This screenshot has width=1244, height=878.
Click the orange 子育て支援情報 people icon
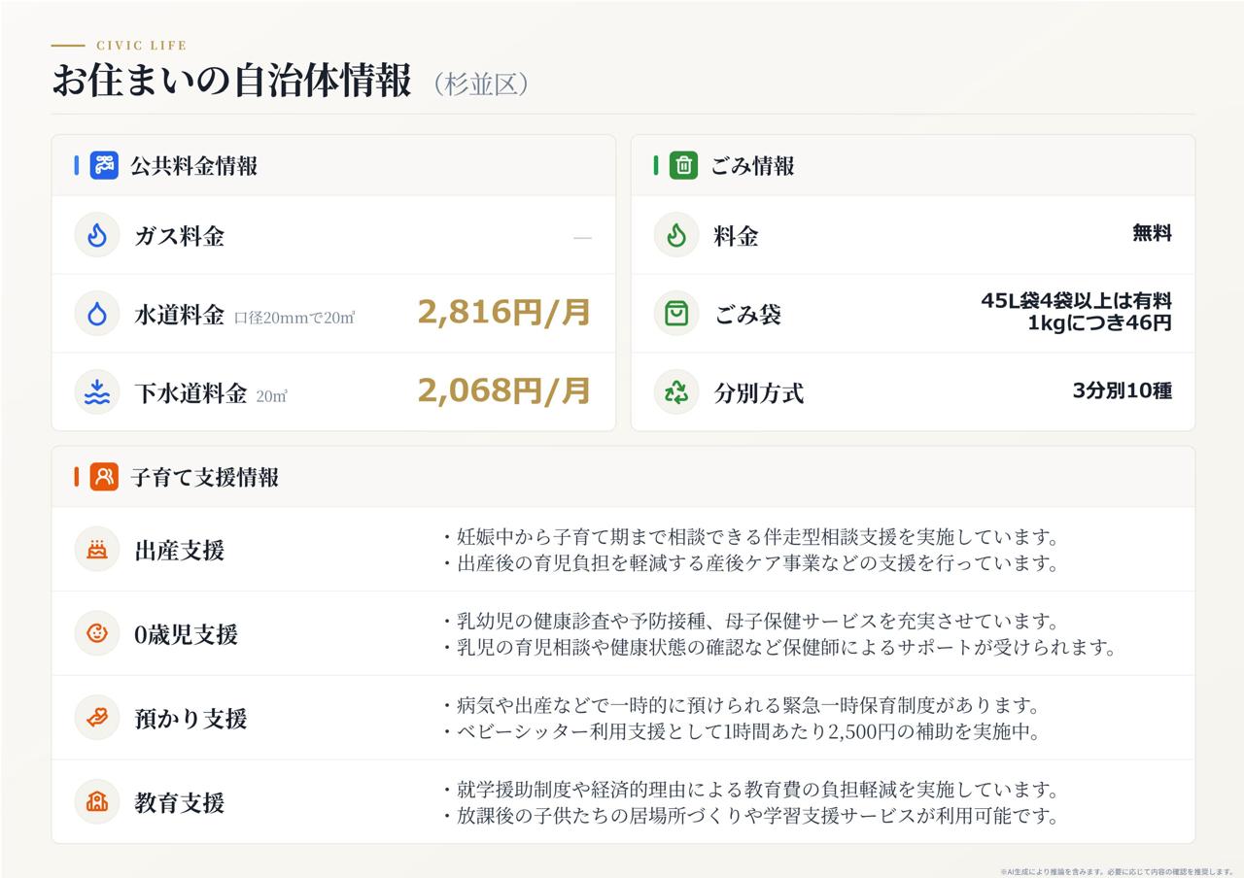point(104,477)
